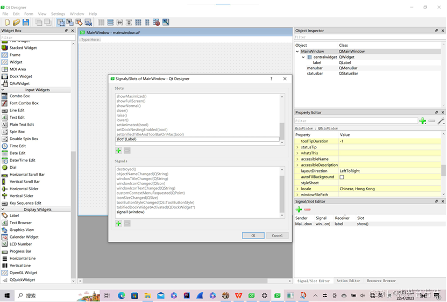Viewport: 447px width, 302px height.
Task: Float the Widget Box panel
Action: (x=66, y=31)
